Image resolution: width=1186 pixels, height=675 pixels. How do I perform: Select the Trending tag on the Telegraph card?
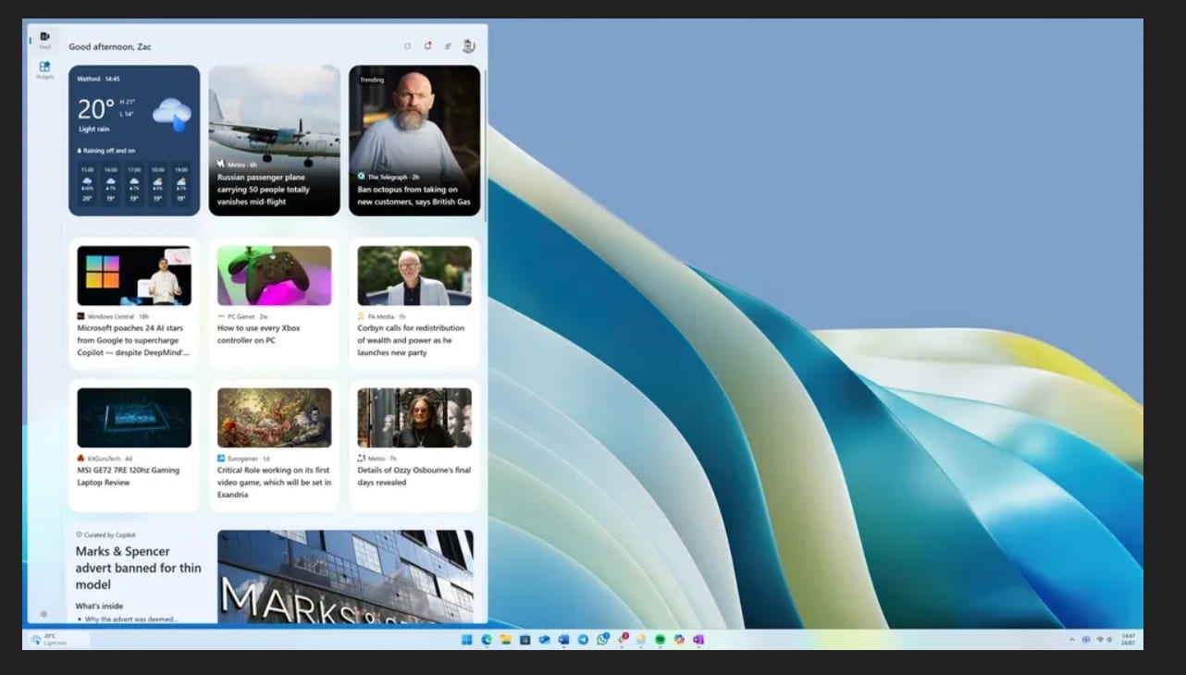click(x=370, y=80)
